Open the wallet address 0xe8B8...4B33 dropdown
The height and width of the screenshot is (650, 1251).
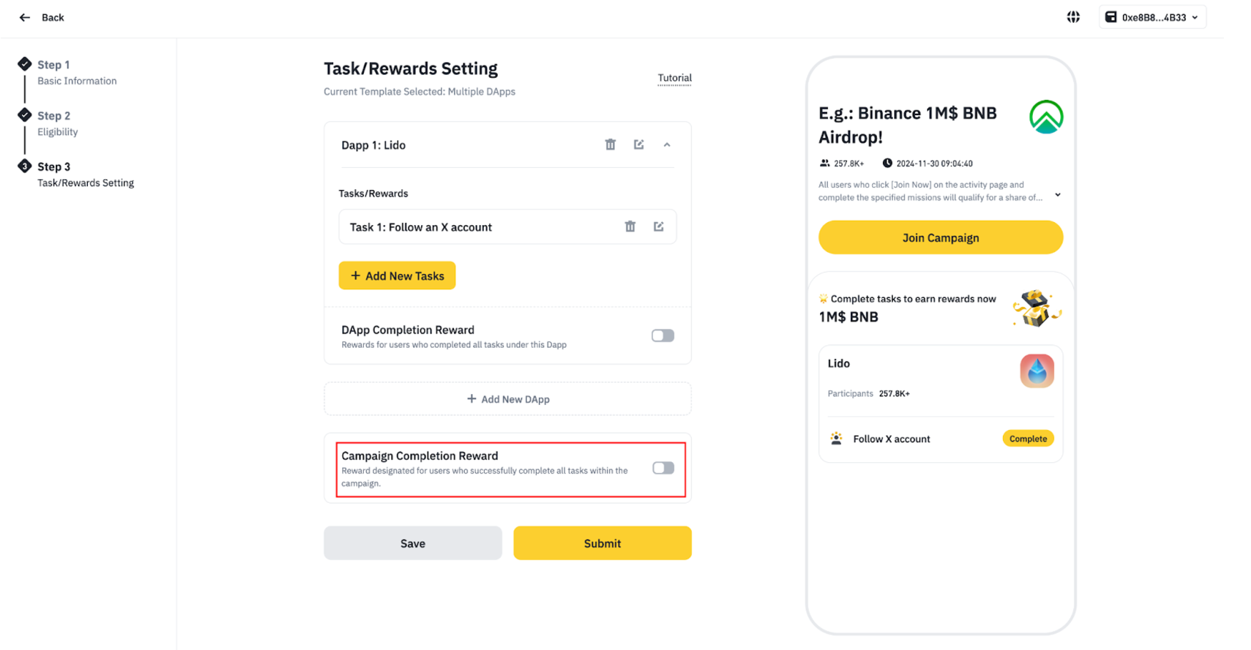[1152, 17]
